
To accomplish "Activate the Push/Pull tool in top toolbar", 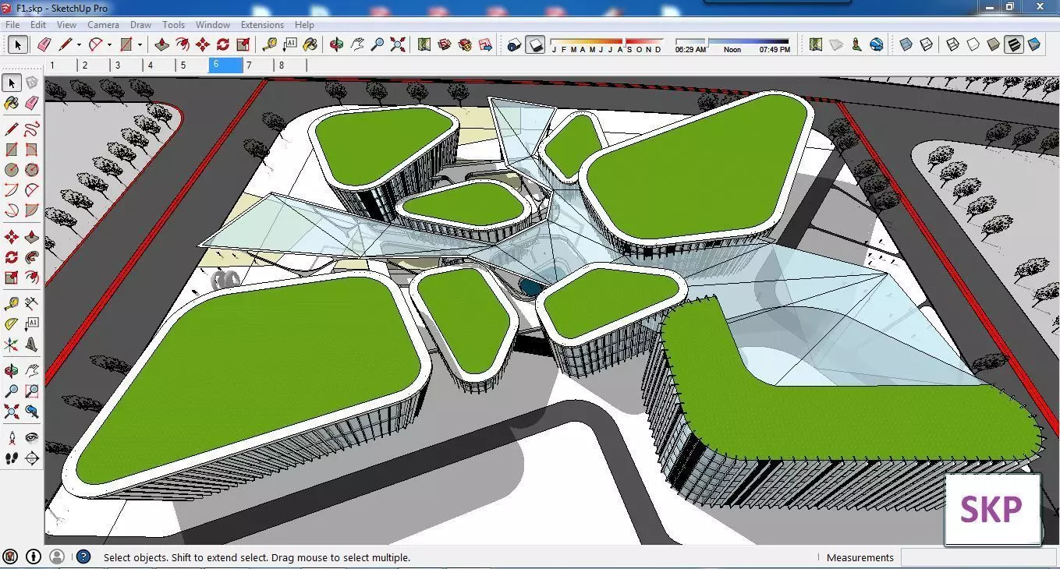I will 162,44.
